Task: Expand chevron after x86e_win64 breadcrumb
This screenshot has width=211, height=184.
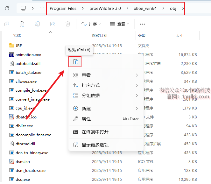Action: (163, 8)
